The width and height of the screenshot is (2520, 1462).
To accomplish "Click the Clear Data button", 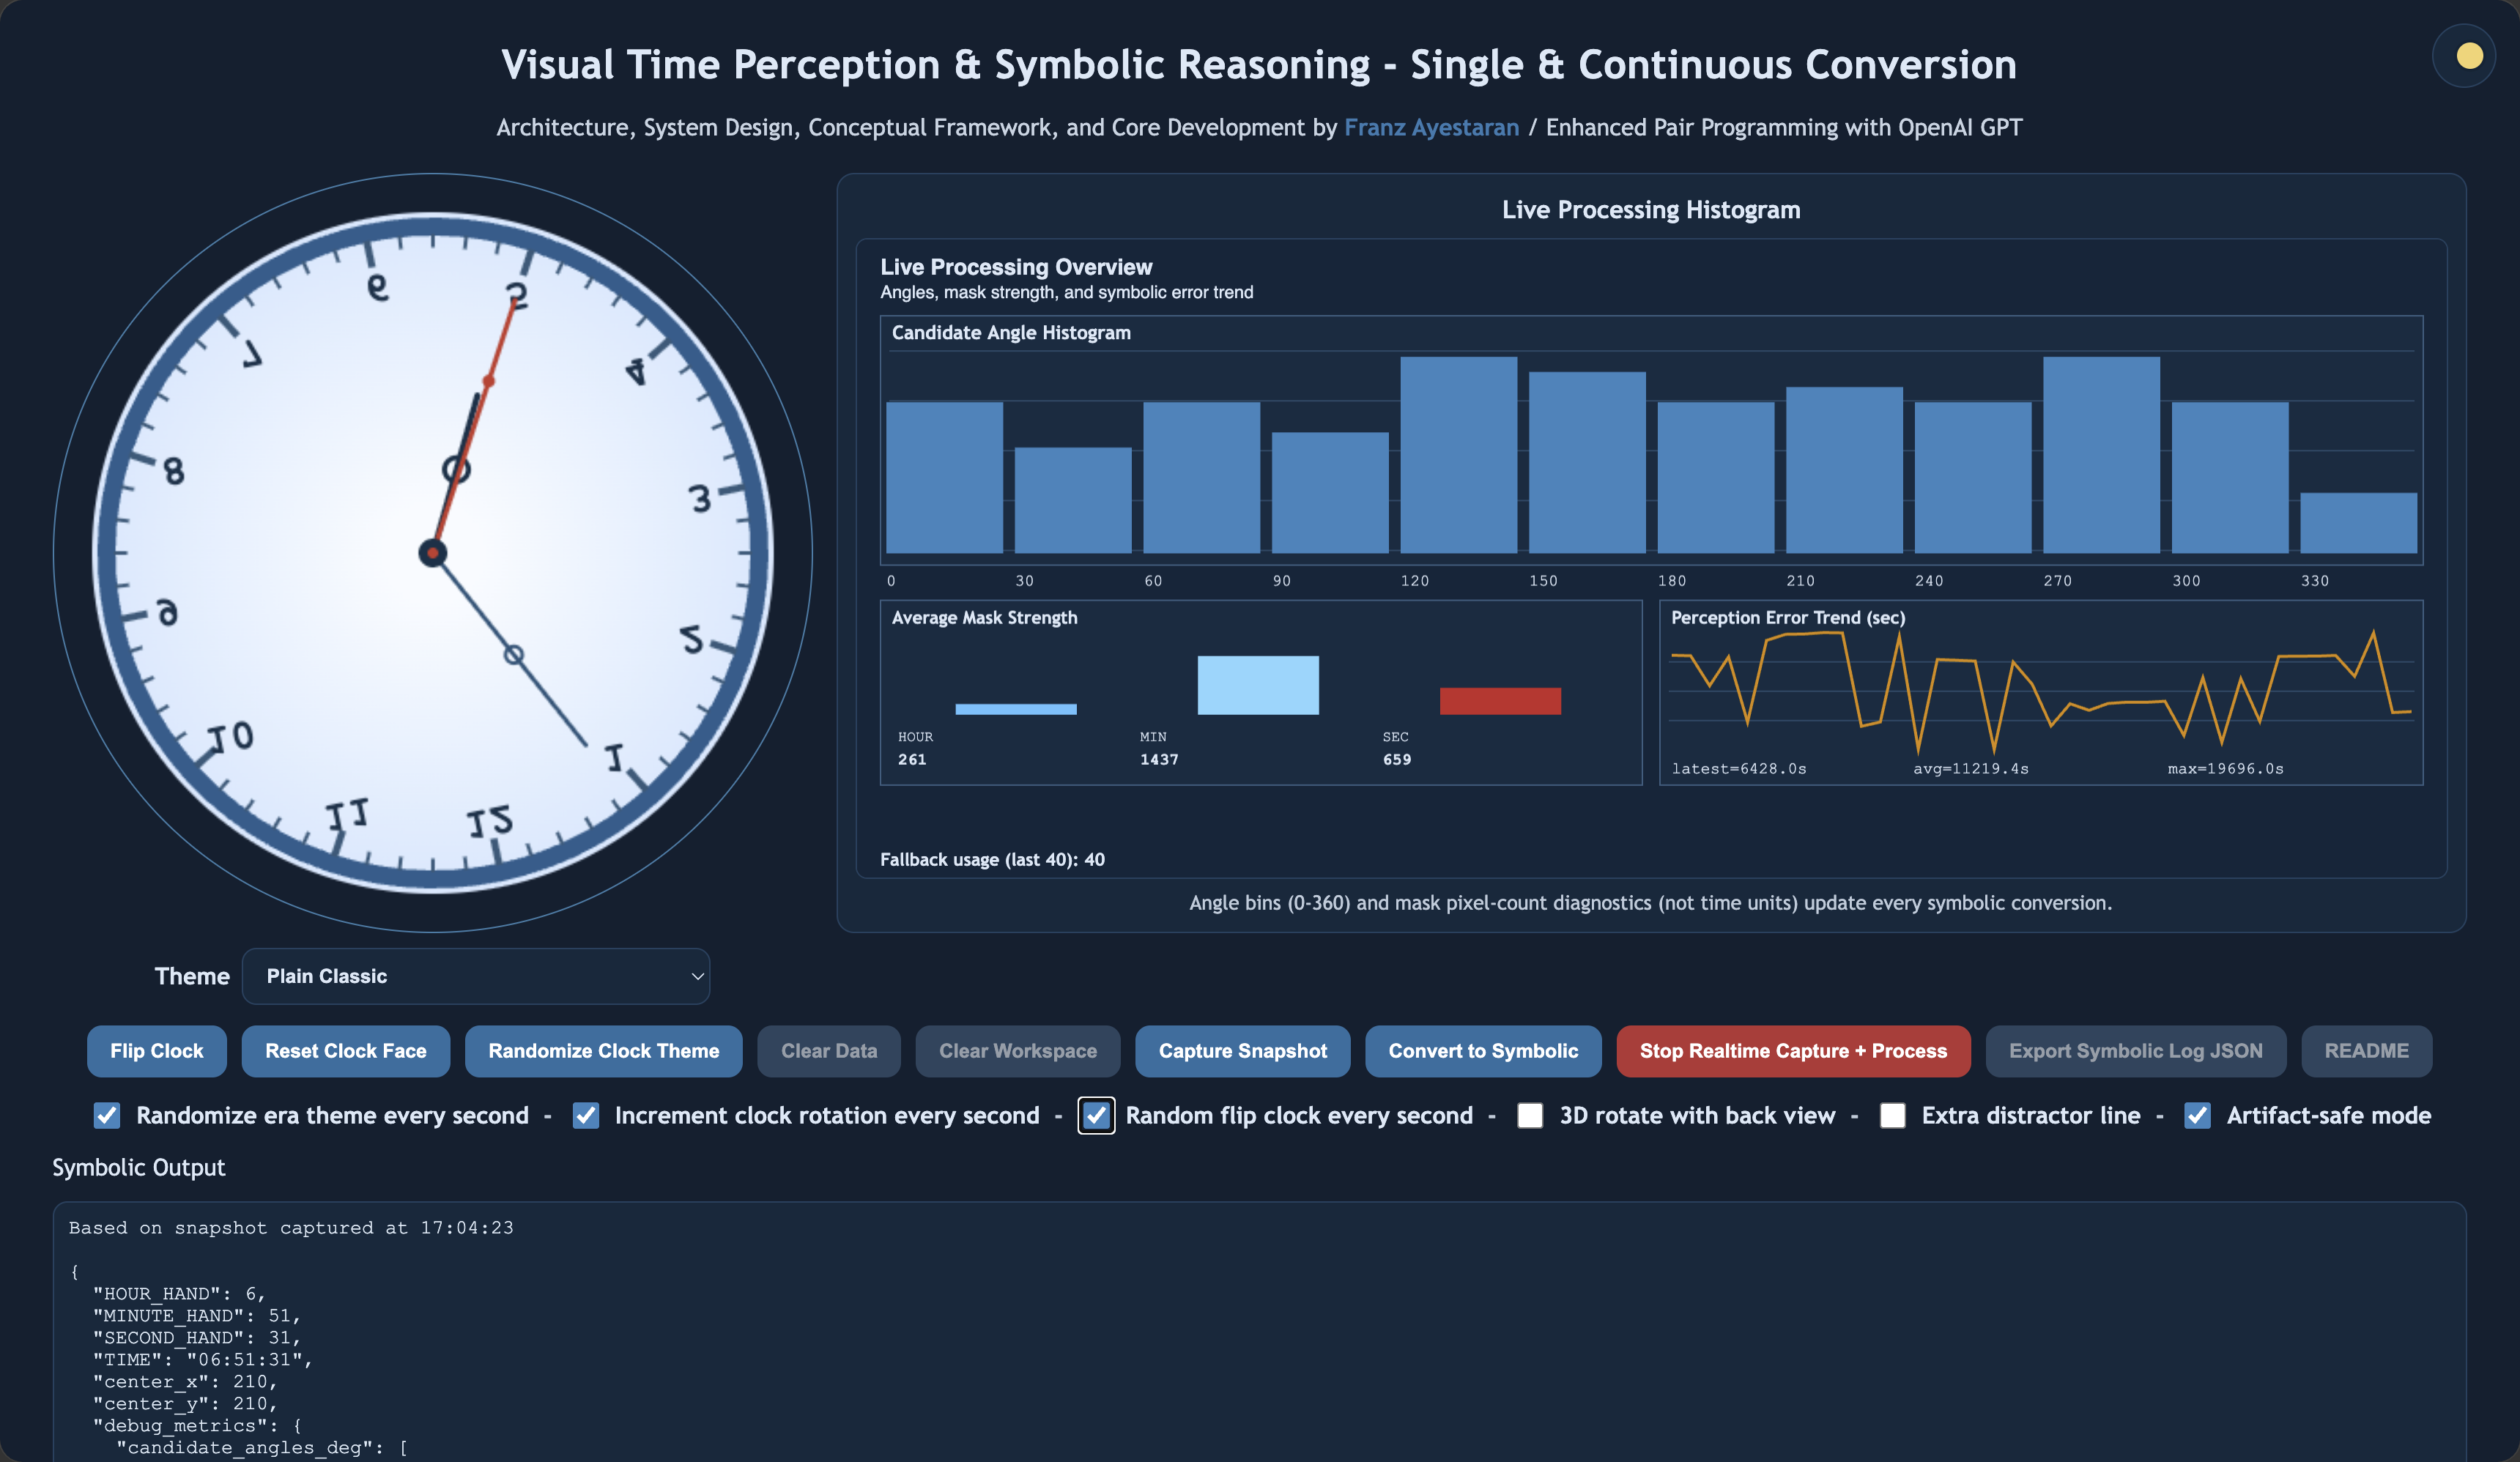I will [x=829, y=1051].
